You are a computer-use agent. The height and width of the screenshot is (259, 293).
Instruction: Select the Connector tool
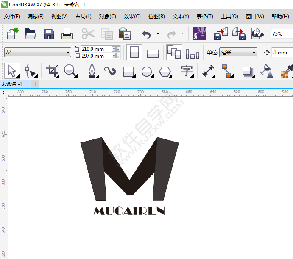click(x=227, y=71)
